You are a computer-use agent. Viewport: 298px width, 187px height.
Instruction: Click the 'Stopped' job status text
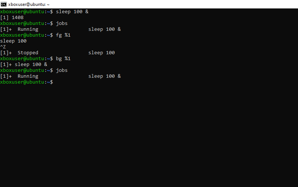pyautogui.click(x=28, y=53)
